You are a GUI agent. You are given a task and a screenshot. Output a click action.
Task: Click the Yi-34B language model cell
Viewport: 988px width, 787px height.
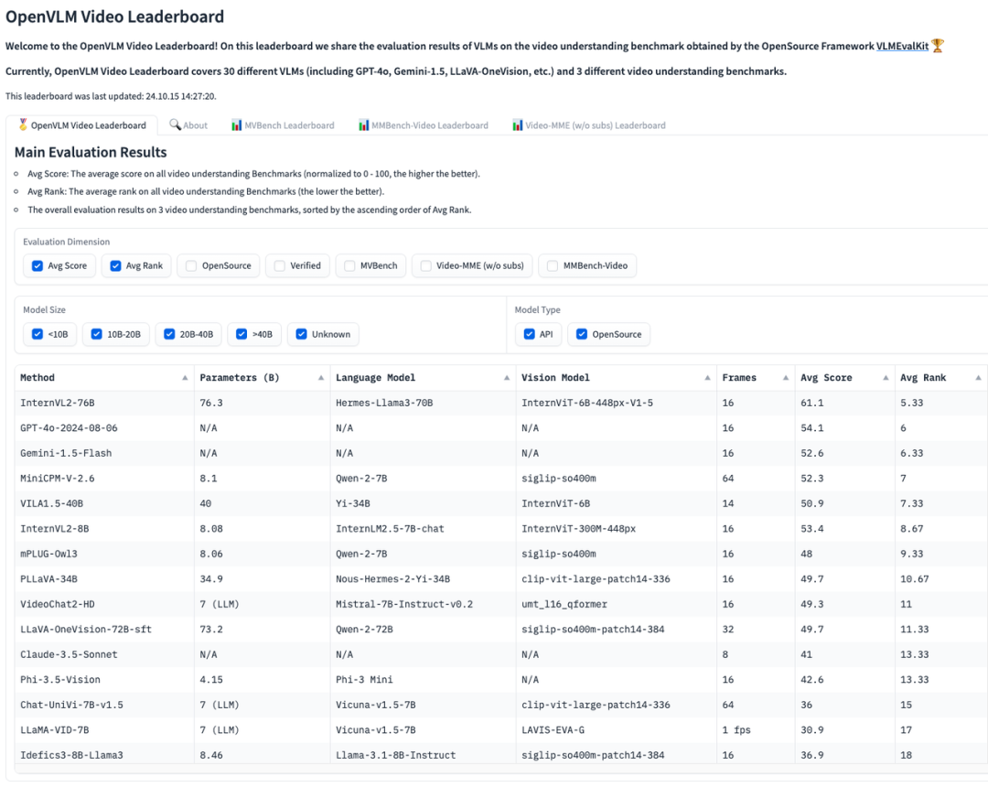pos(423,504)
